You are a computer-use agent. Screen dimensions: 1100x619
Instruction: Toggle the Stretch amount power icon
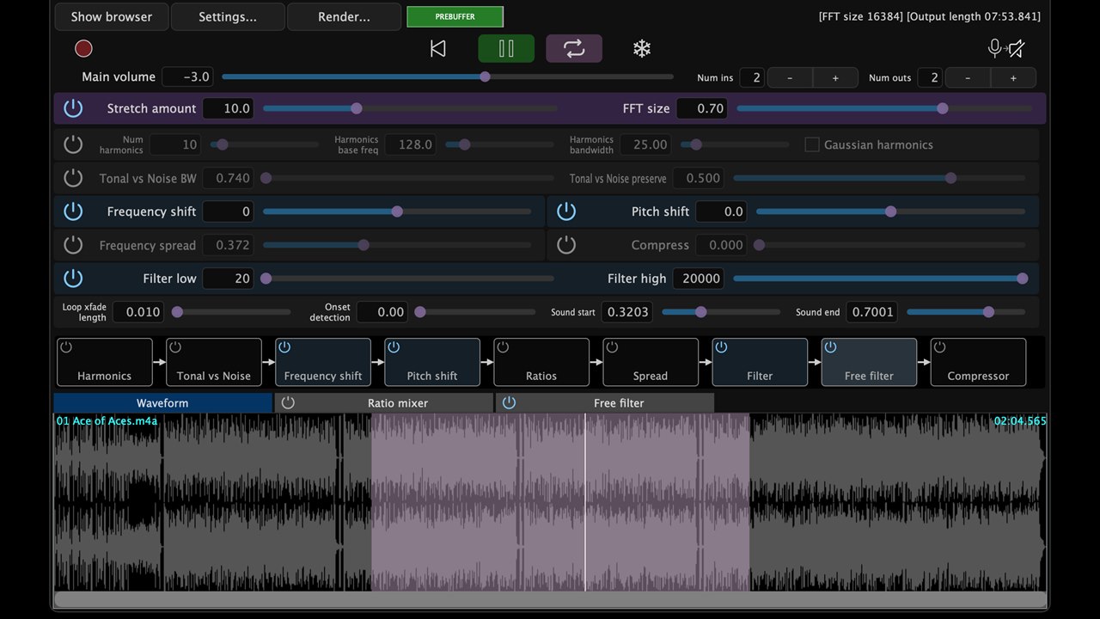click(x=73, y=108)
